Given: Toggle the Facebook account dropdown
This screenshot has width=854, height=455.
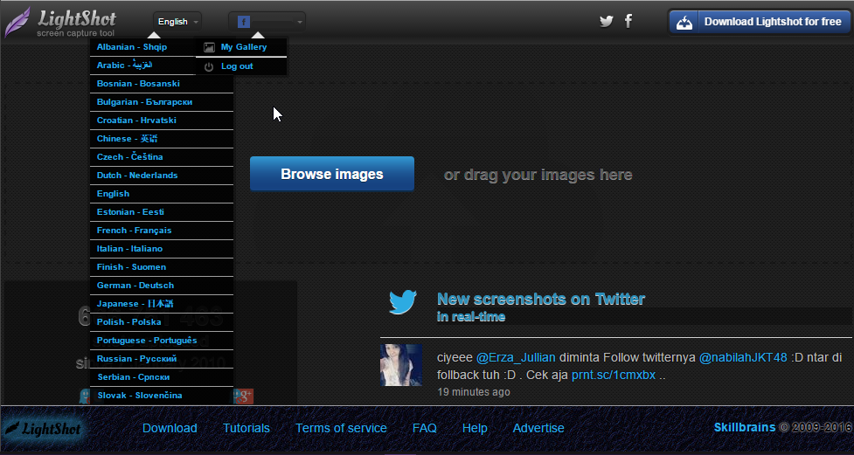Looking at the screenshot, I should (267, 22).
